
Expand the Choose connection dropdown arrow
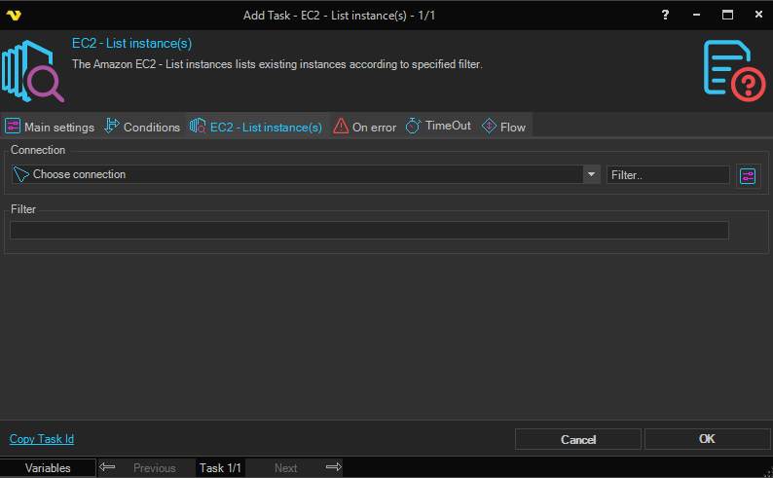pyautogui.click(x=591, y=174)
